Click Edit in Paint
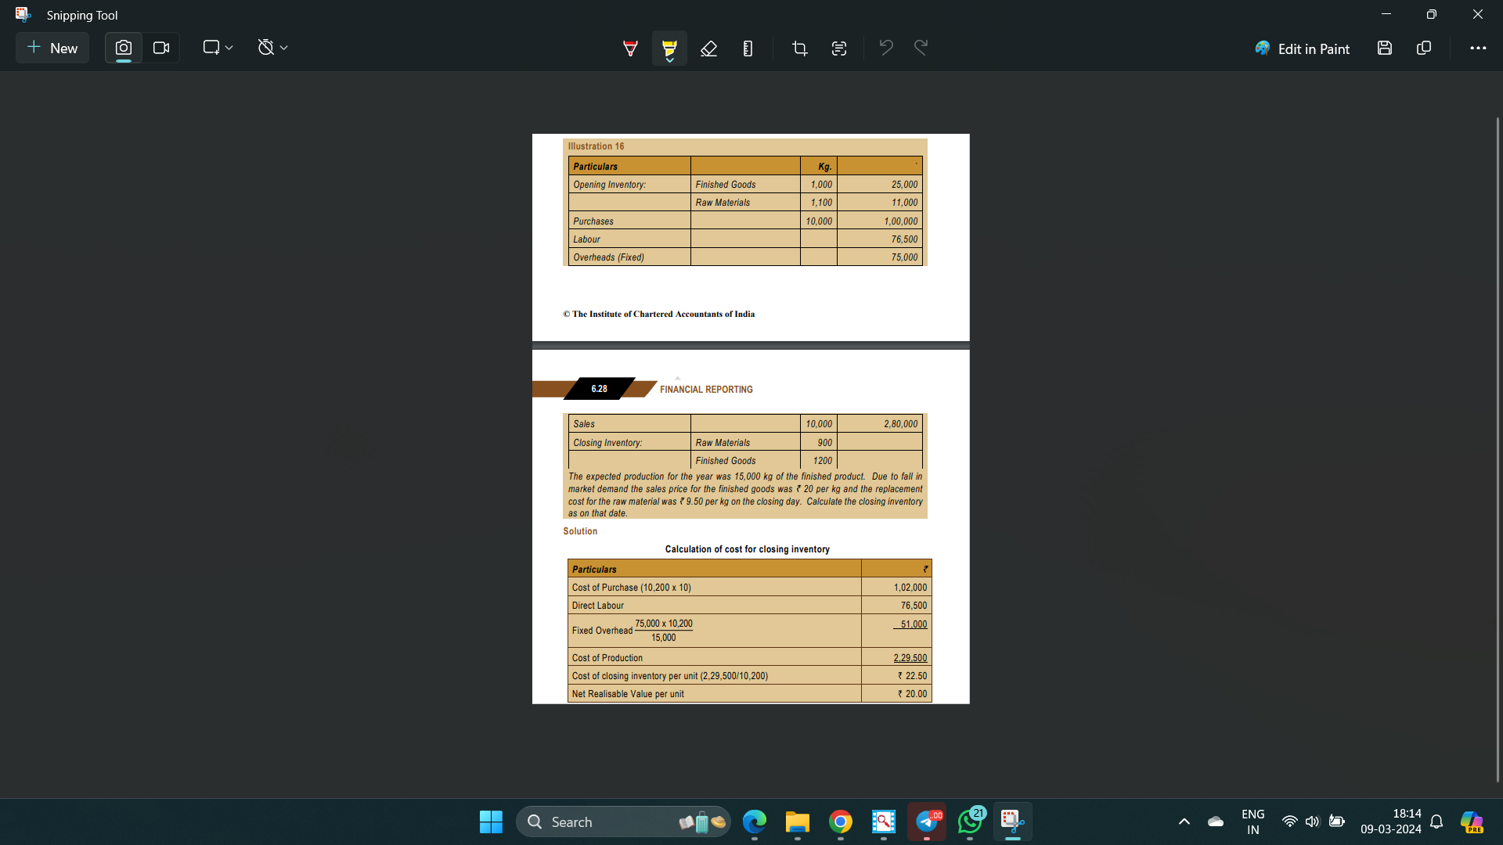1503x845 pixels. (x=1302, y=49)
